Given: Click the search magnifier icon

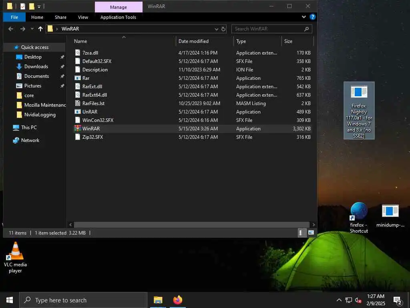Looking at the screenshot, I should coord(306,29).
